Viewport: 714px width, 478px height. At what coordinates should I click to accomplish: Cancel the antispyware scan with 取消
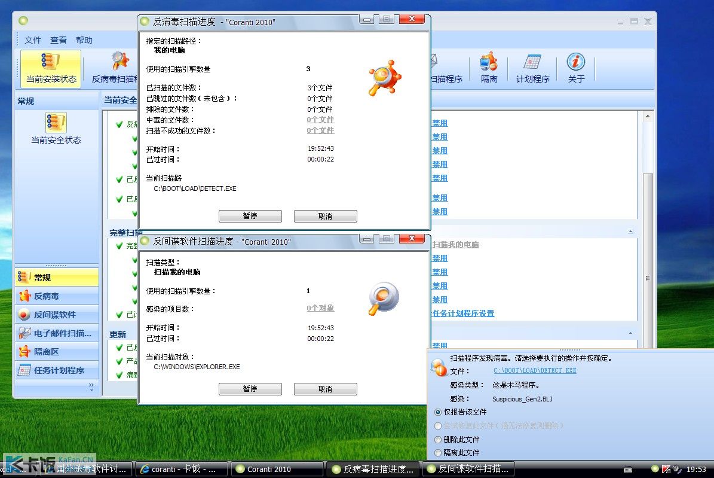(325, 389)
